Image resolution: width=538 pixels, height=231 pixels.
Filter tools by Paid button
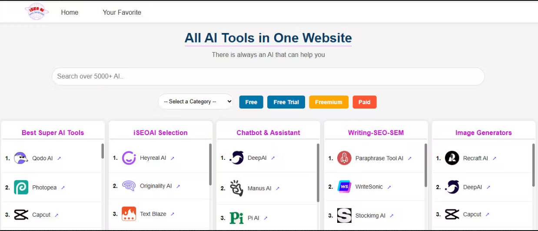[365, 102]
